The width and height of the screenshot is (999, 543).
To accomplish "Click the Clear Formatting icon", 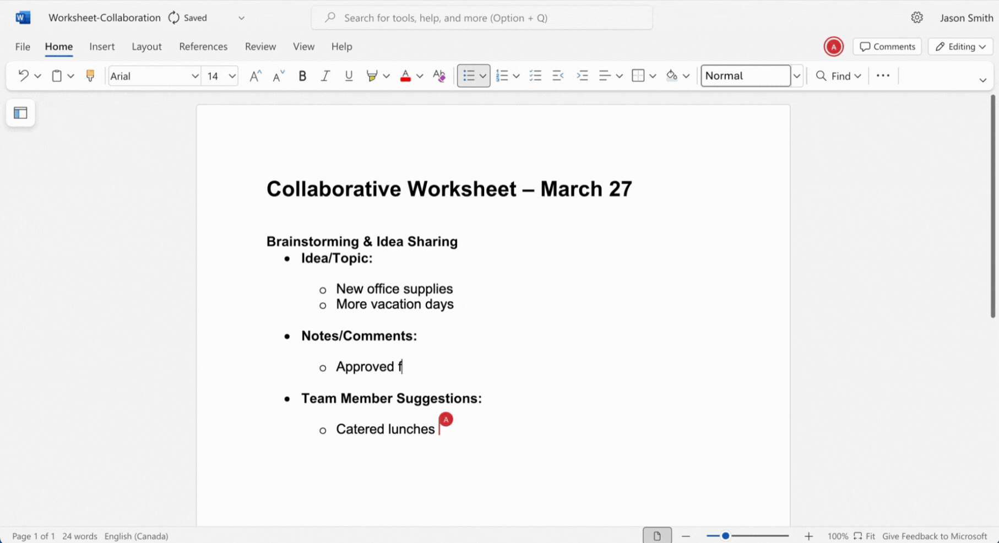I will click(x=439, y=76).
